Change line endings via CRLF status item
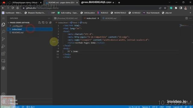The image size is (193, 108). tap(162, 107)
